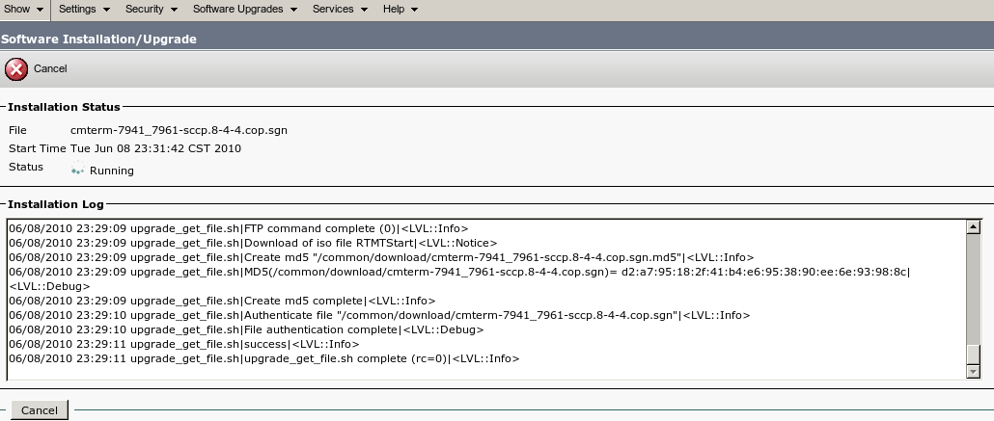Click the Installation Log section heading

(56, 204)
